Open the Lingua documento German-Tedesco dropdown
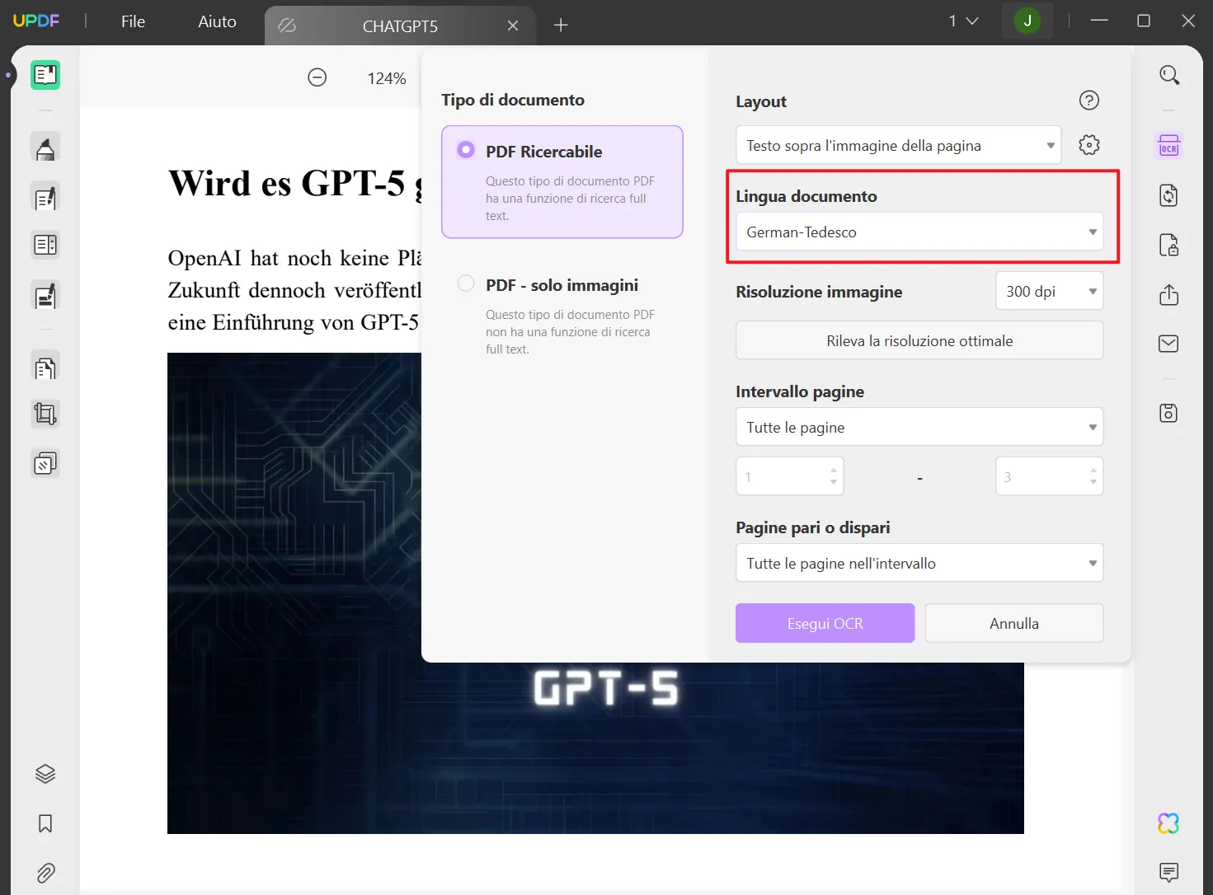1213x895 pixels. pyautogui.click(x=919, y=232)
